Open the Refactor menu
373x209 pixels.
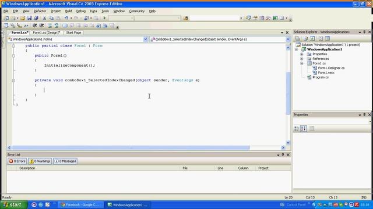(40, 11)
